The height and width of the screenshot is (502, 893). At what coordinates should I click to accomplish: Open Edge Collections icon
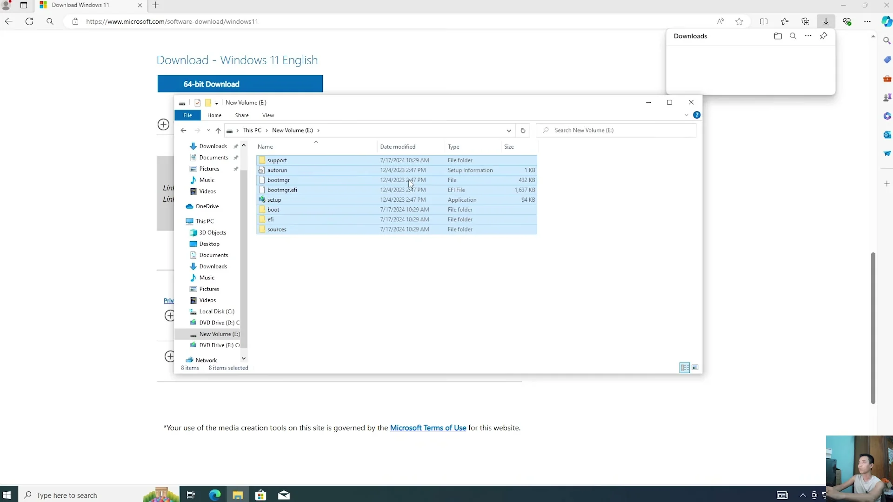806,21
